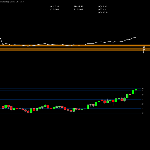This screenshot has height=150, width=150.
Task: Click the price axis label '22'
Action: tap(142, 104)
